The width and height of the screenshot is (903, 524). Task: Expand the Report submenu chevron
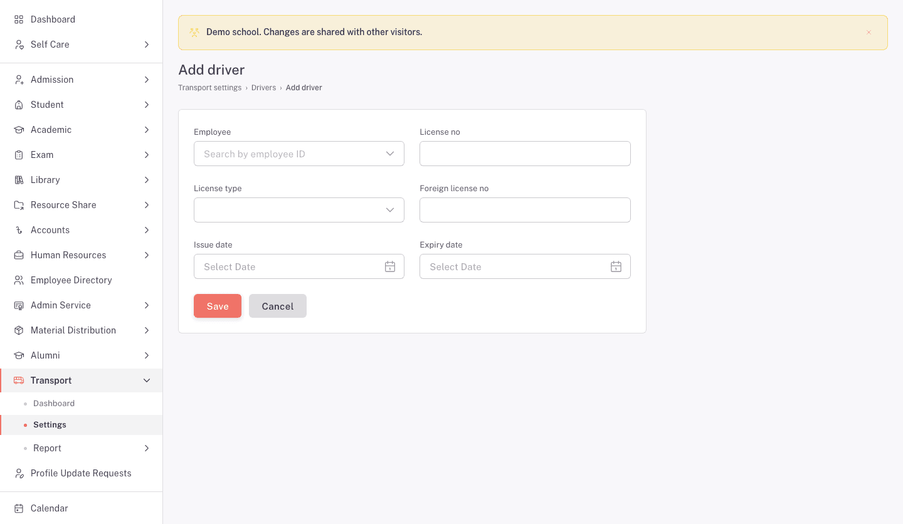pos(147,448)
